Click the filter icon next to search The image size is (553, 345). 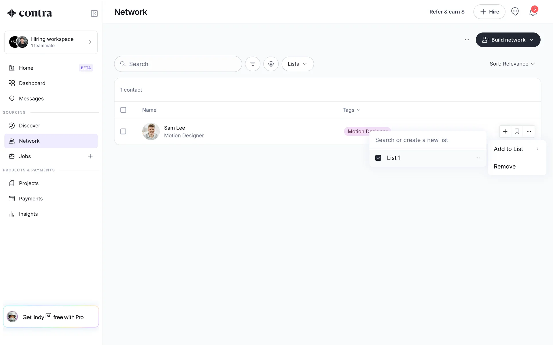[x=253, y=64]
